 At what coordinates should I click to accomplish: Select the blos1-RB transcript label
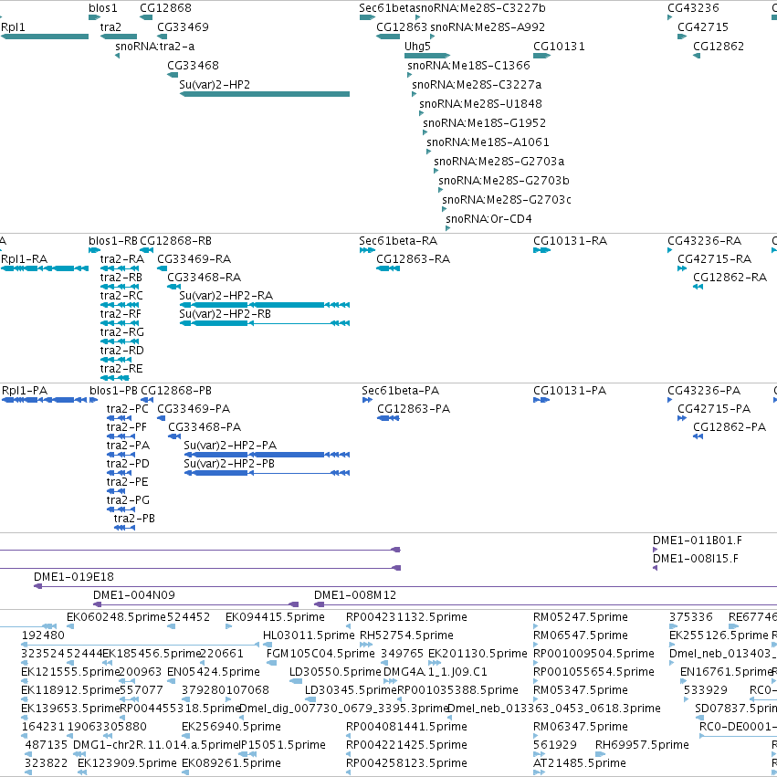click(113, 241)
